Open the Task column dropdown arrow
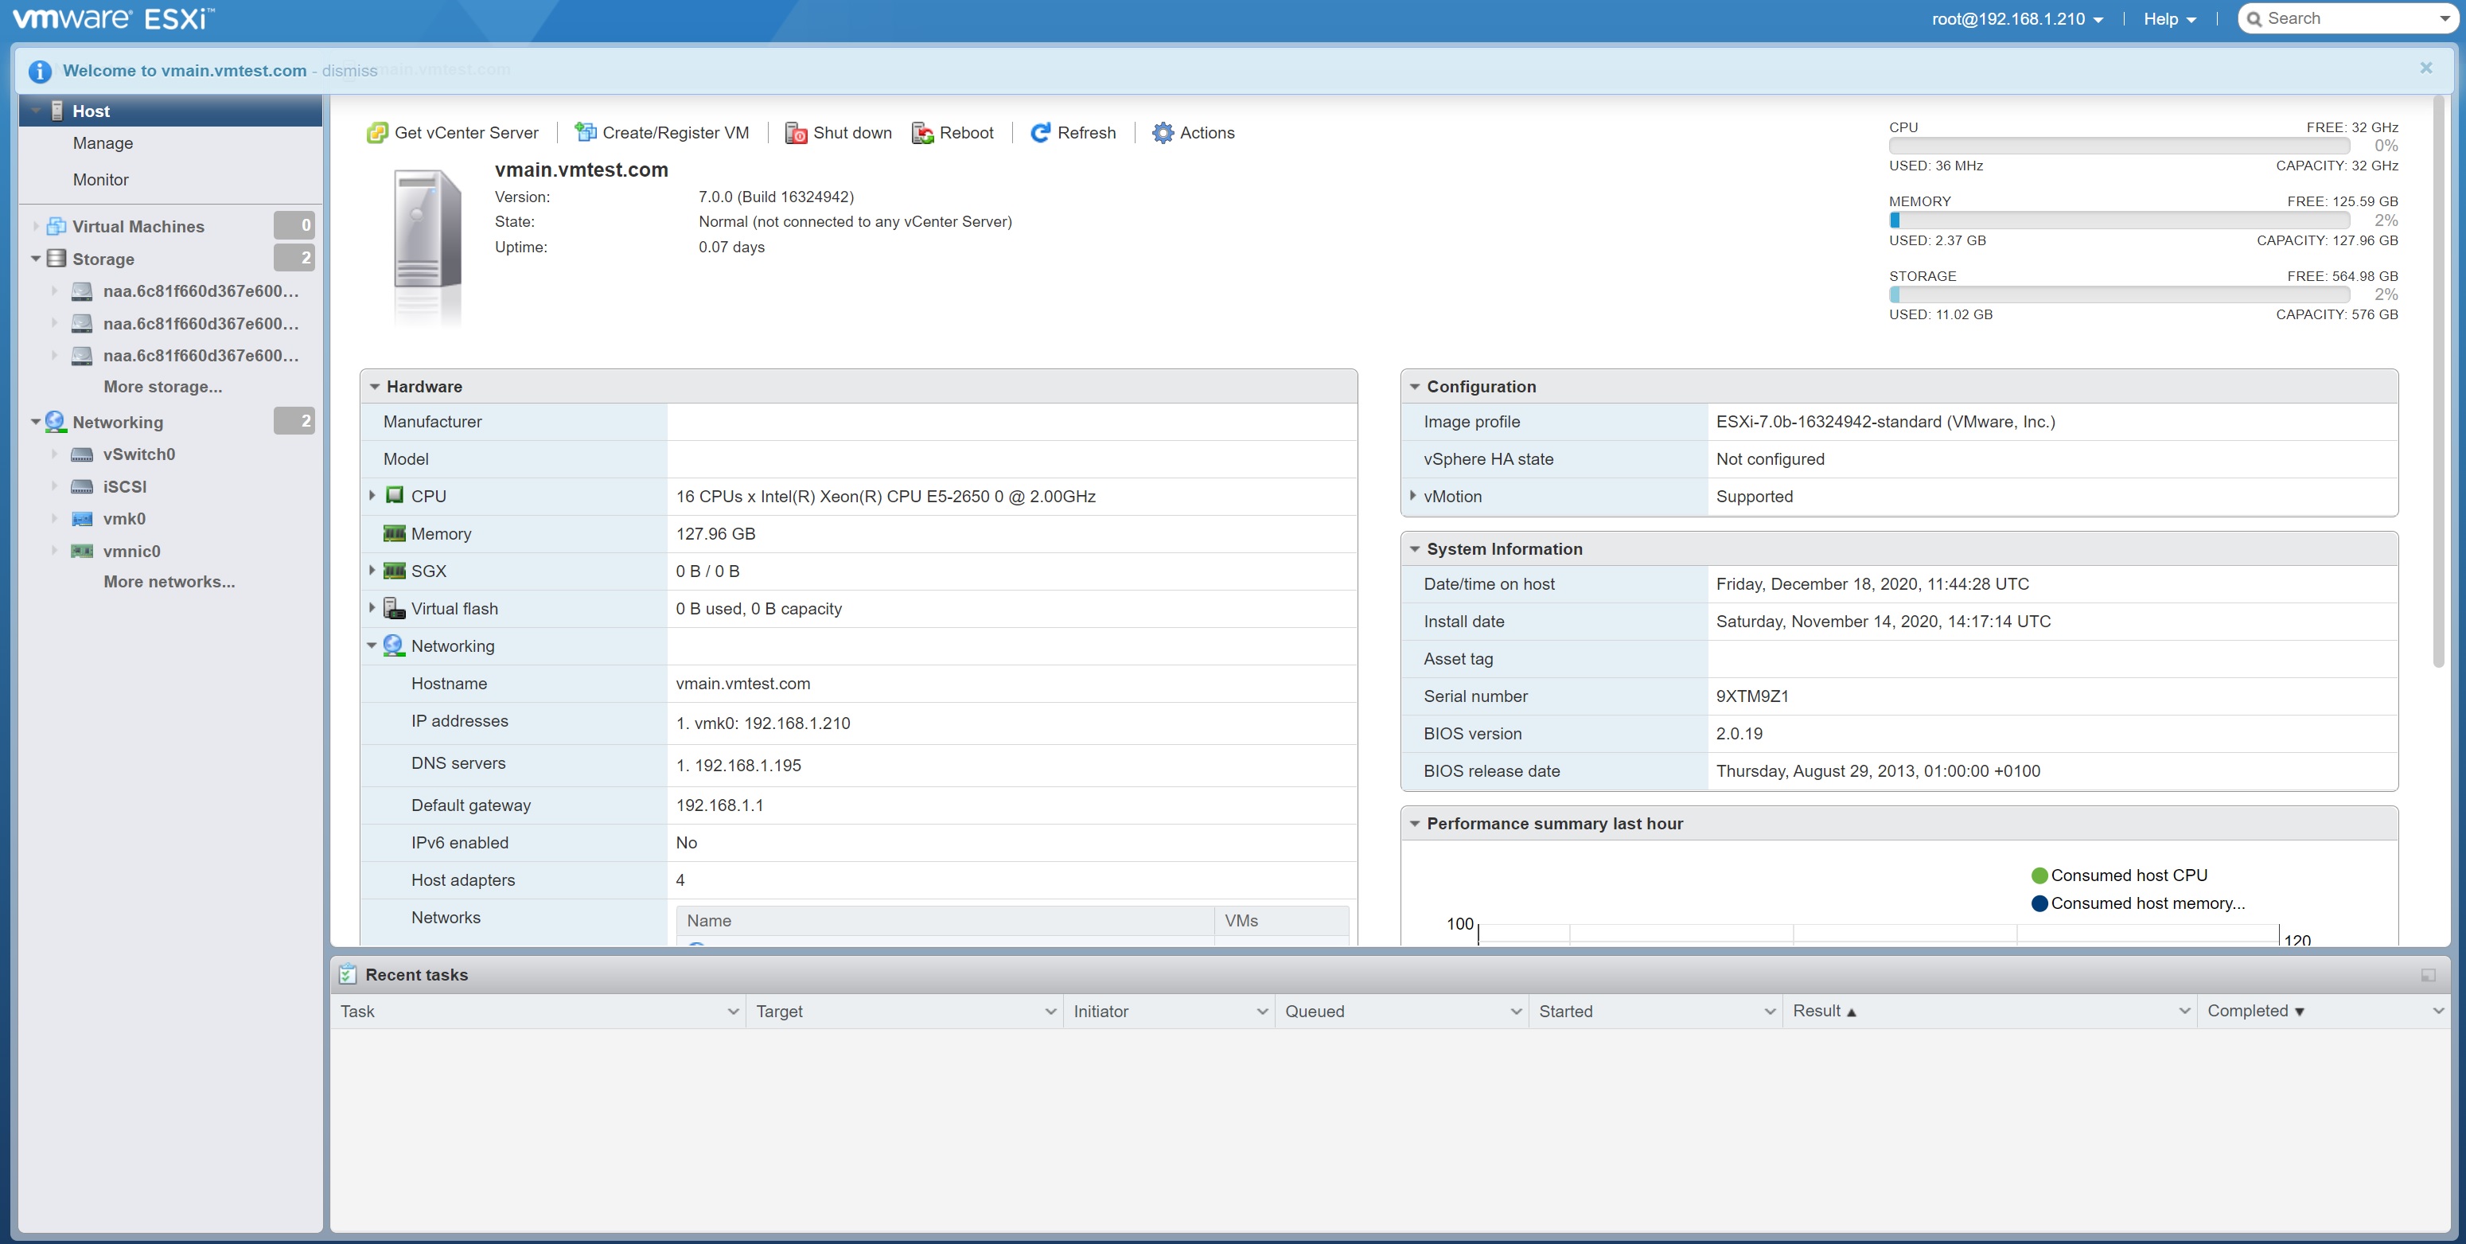The height and width of the screenshot is (1244, 2466). click(734, 1012)
